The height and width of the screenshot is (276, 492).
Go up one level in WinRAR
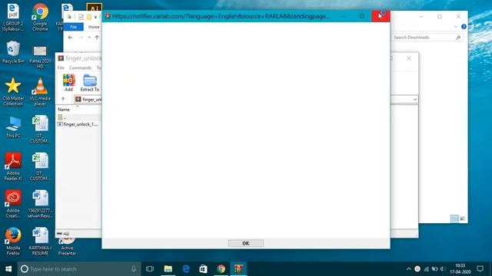63,99
